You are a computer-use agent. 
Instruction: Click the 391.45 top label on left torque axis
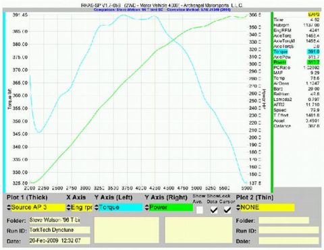click(20, 15)
